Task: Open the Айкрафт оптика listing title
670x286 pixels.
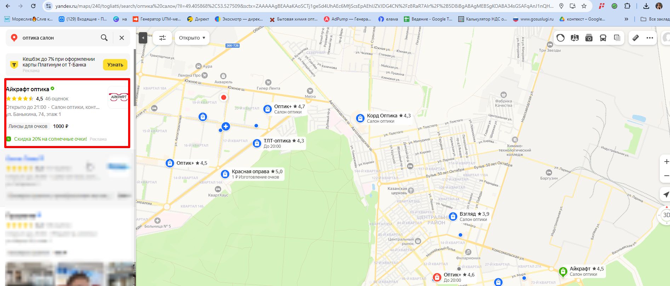Action: click(x=28, y=89)
